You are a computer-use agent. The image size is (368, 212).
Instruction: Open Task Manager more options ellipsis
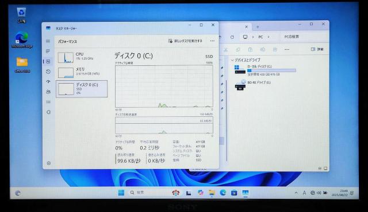tap(212, 41)
